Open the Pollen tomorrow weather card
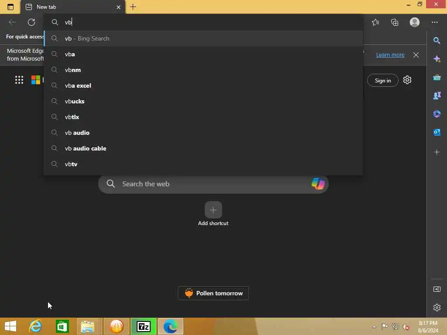 tap(213, 293)
